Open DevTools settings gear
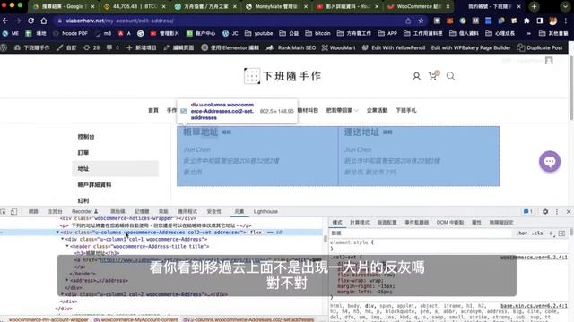574x322 pixels. [545, 211]
